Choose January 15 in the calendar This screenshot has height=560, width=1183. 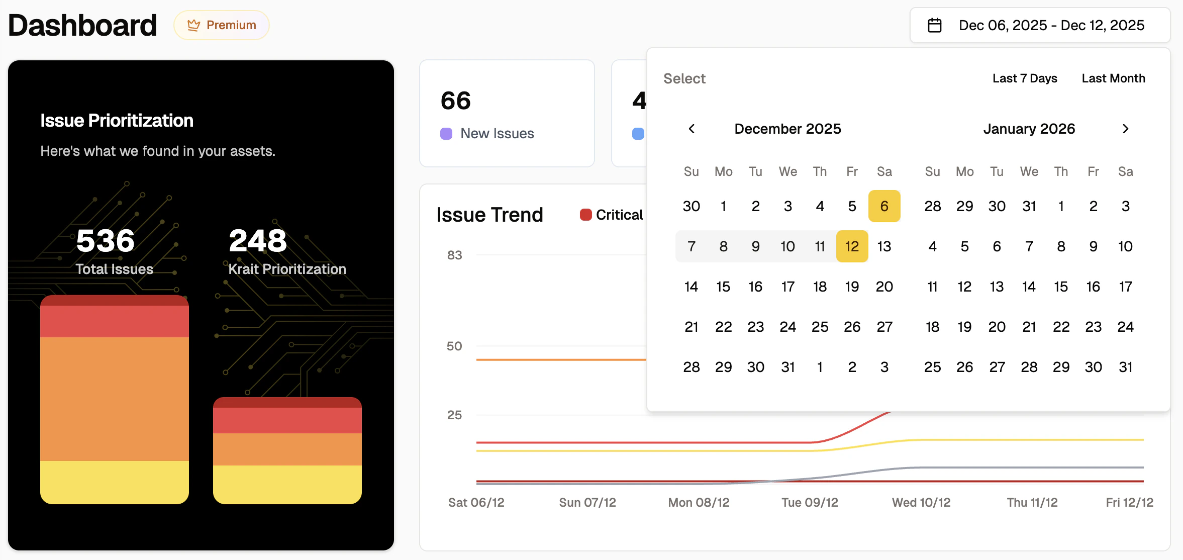tap(1061, 286)
